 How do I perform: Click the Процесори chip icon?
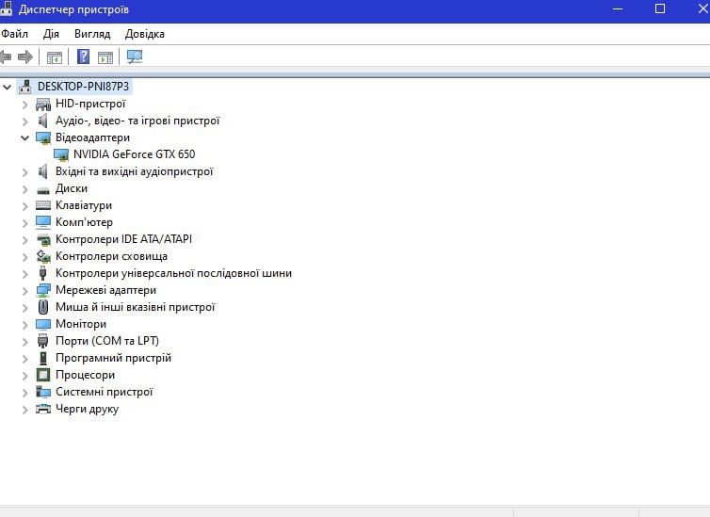(43, 375)
